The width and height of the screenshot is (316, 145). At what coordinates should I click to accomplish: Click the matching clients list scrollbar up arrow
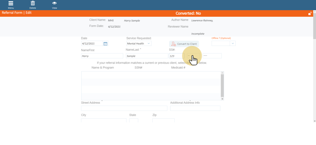pyautogui.click(x=222, y=73)
